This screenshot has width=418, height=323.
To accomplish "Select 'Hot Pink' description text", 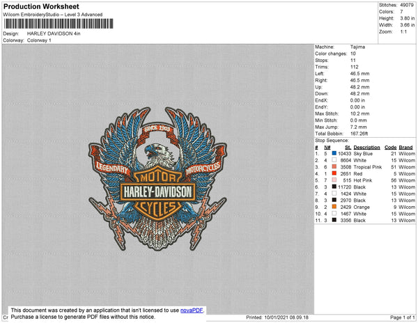I will [x=362, y=180].
